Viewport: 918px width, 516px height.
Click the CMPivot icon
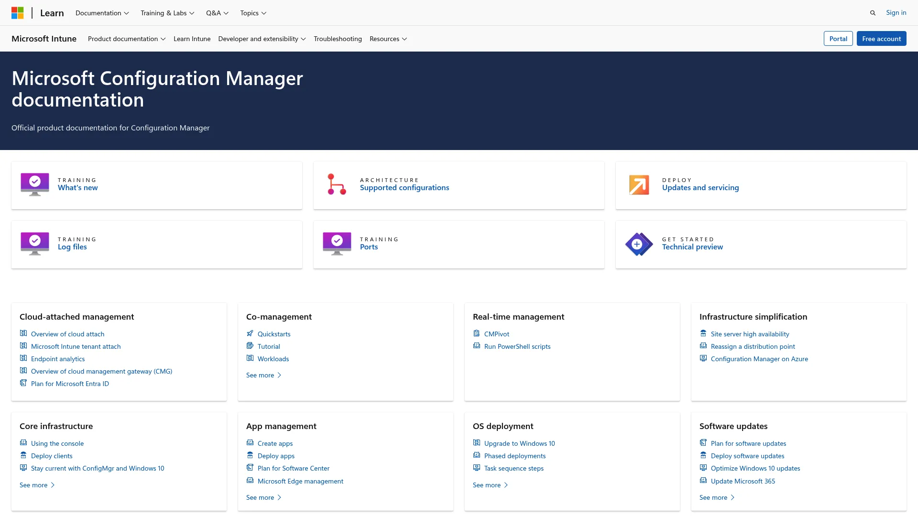[x=477, y=333]
